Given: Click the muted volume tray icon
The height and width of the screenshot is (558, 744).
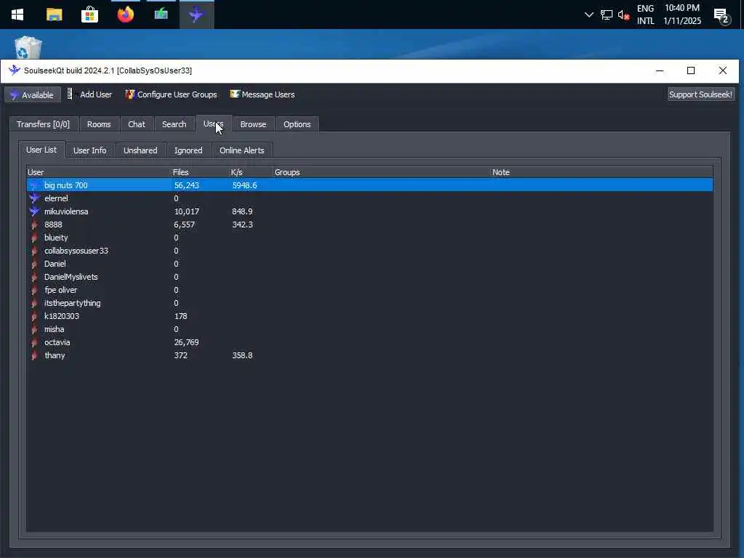Looking at the screenshot, I should pyautogui.click(x=623, y=15).
